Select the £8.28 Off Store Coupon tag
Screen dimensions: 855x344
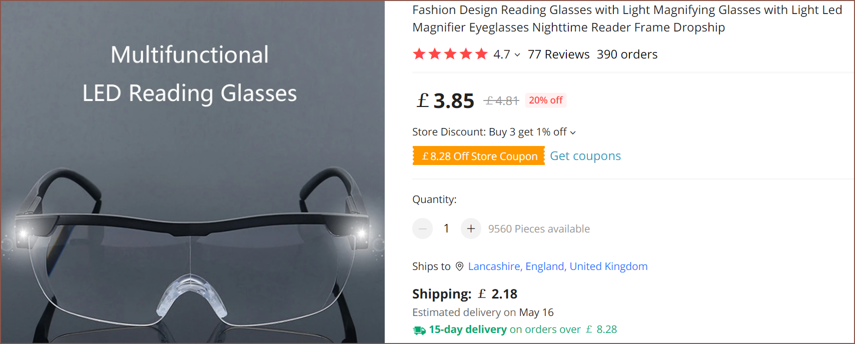click(479, 156)
